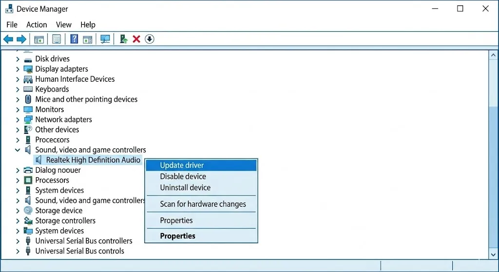Select the Realtek High Definition Audio device
Screen dimensions: 499x272
click(93, 160)
